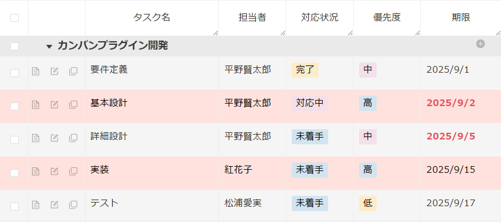This screenshot has width=501, height=222.
Task: Edit the テスト row using its pencil icon
Action: coord(55,205)
